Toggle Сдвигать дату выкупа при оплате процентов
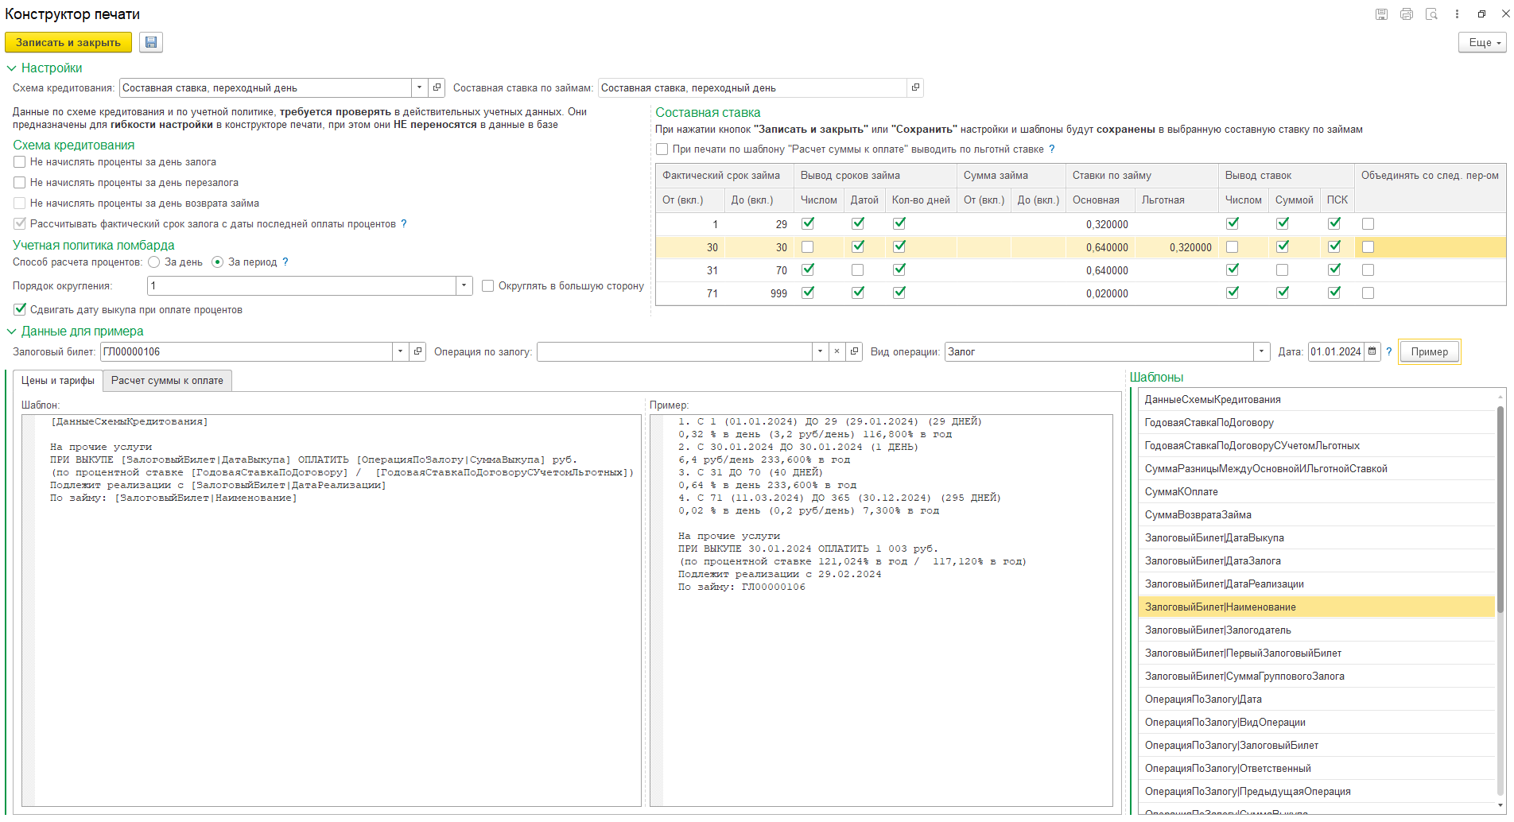 tap(20, 309)
